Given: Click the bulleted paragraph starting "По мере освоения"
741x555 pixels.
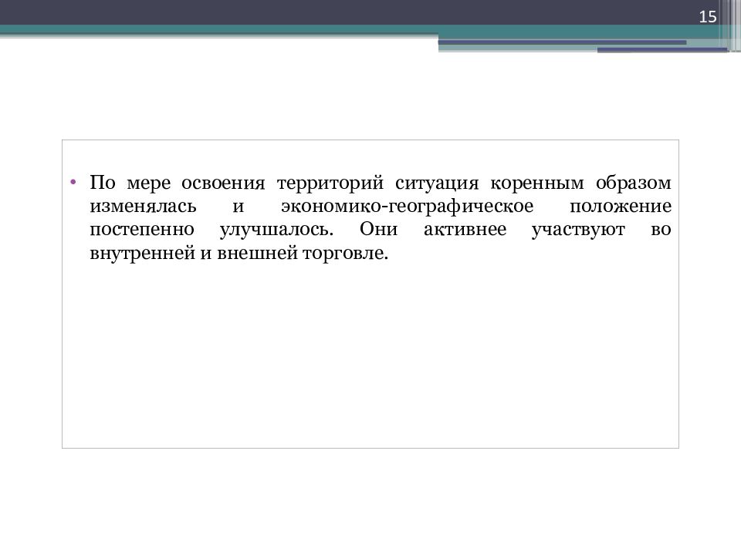Looking at the screenshot, I should (x=381, y=217).
